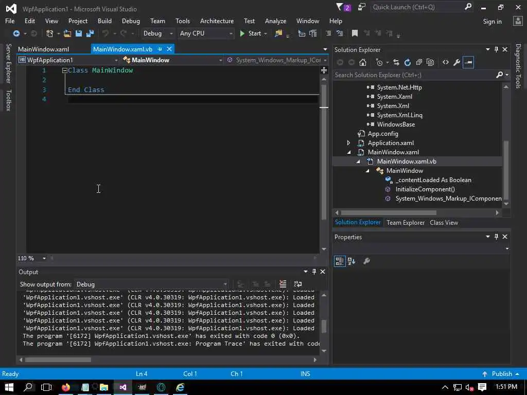Select the App.config file in Solution Explorer

(x=383, y=133)
